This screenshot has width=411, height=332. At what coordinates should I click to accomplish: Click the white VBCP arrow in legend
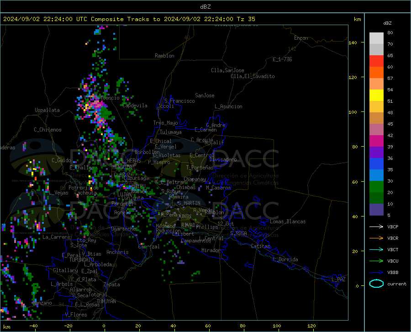[376, 227]
